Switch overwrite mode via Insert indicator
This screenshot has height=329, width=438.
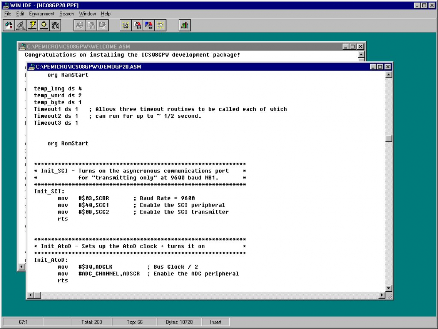216,322
